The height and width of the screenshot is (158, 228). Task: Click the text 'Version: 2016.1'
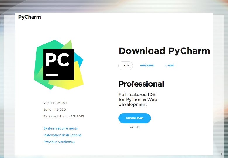[x=55, y=103]
